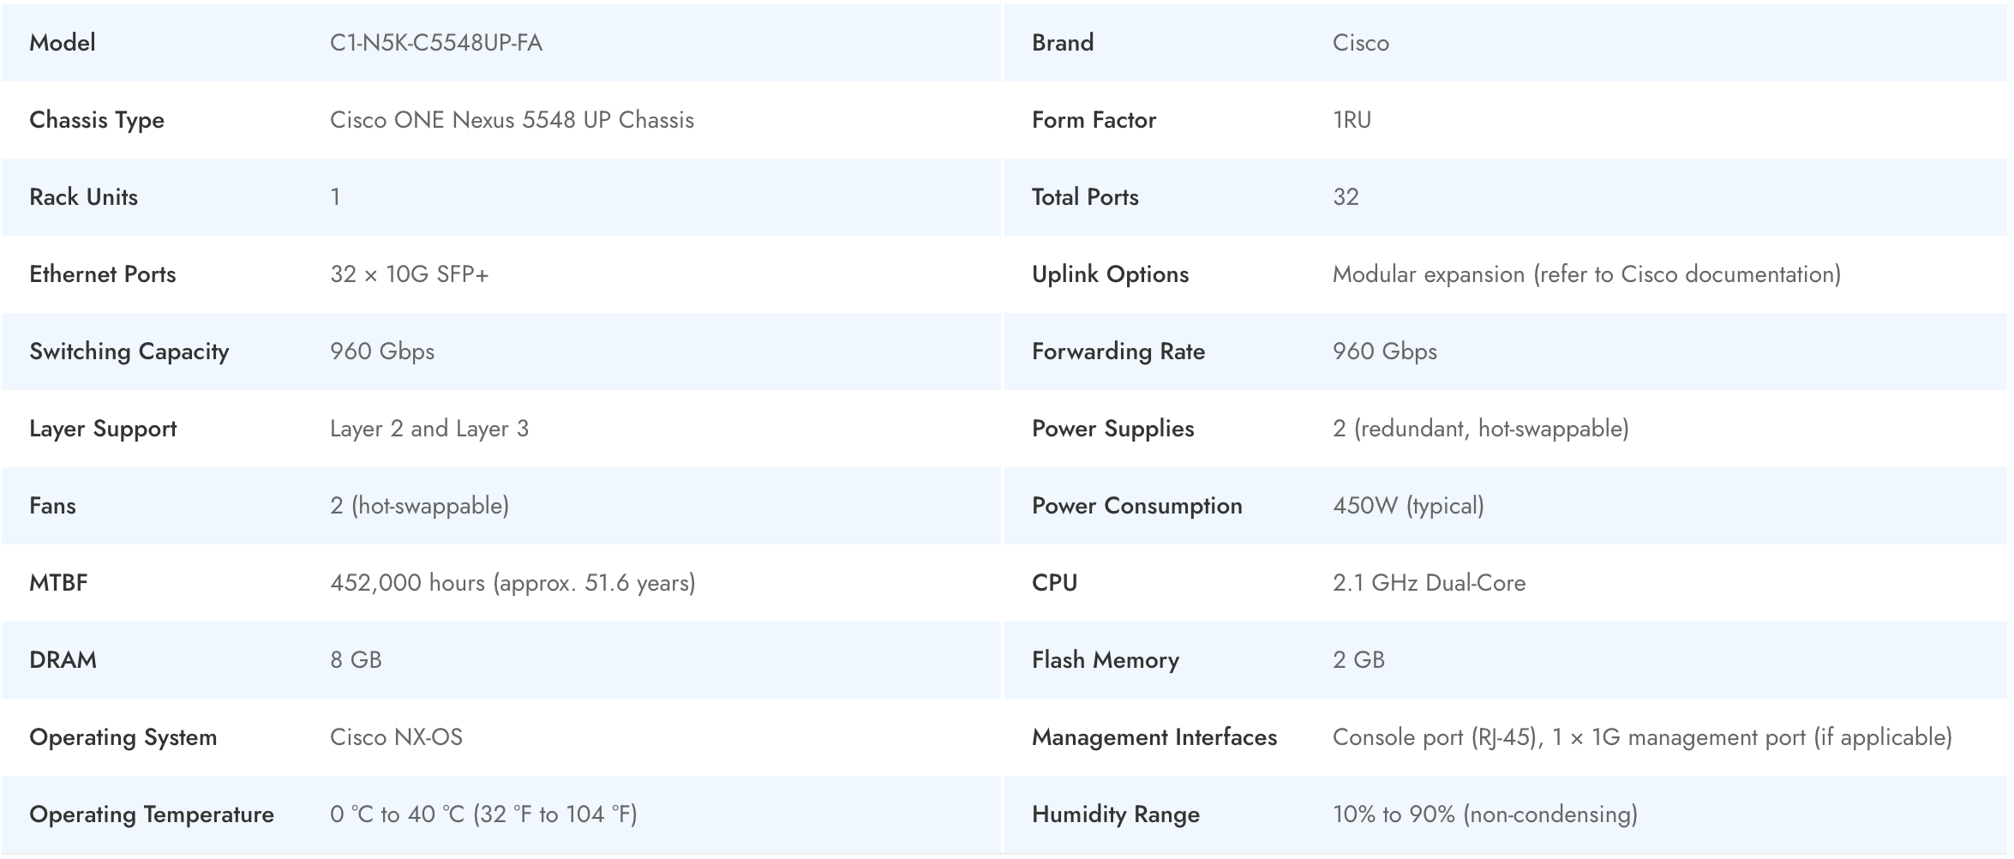Click the Total Ports value 32
This screenshot has height=859, width=2014.
click(x=1346, y=197)
